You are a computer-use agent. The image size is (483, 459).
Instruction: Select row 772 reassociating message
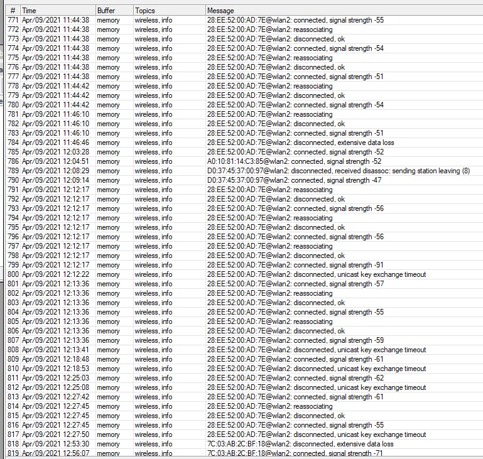(x=270, y=30)
